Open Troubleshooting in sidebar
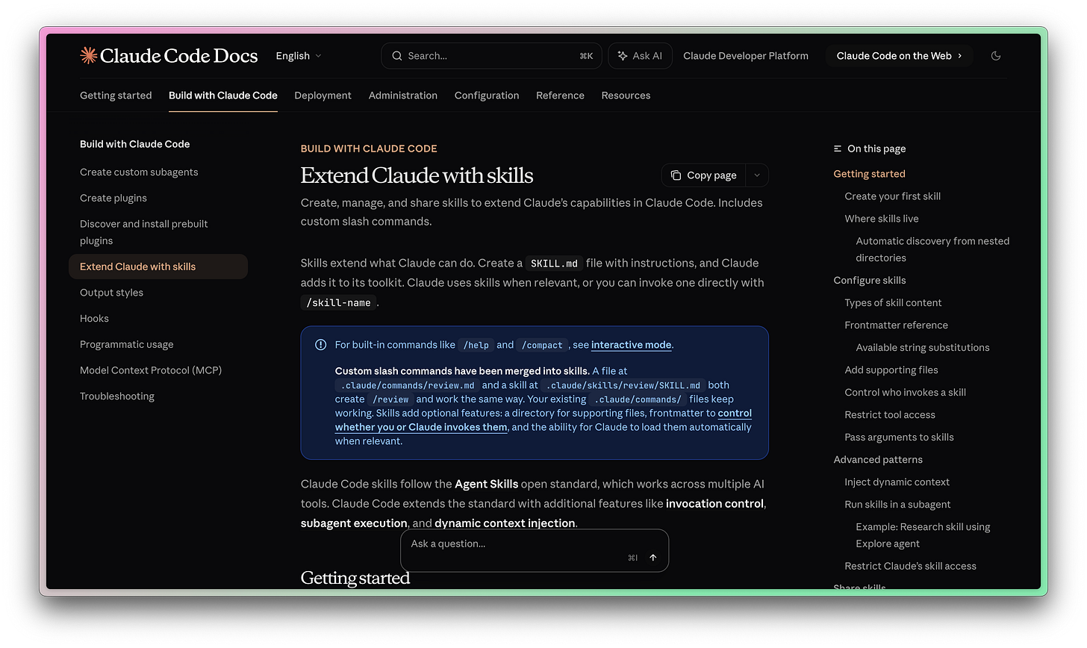 pyautogui.click(x=117, y=396)
